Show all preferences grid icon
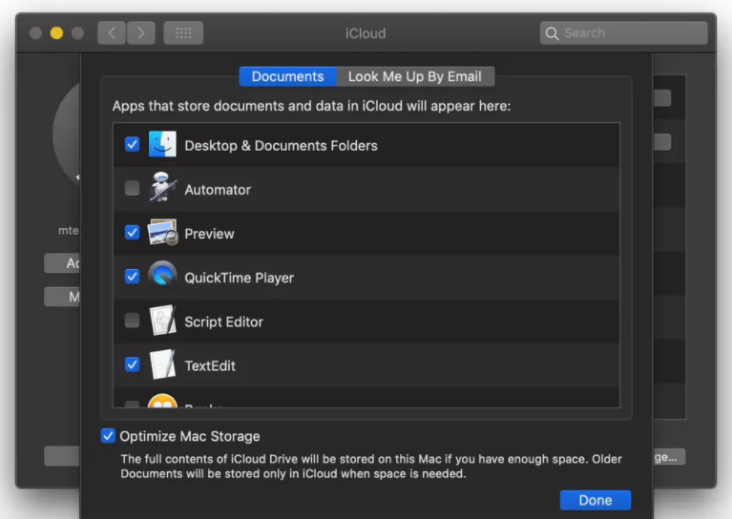Screen dimensions: 732x519 tap(183, 33)
